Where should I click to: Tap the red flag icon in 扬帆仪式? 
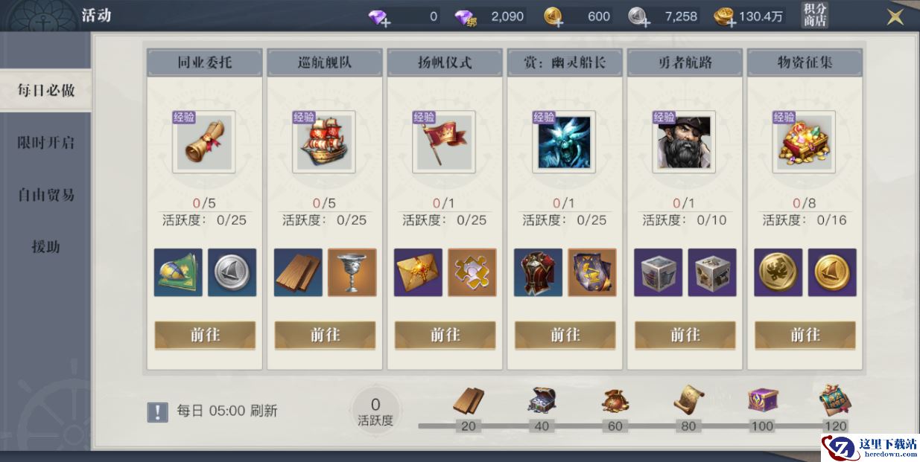click(443, 142)
